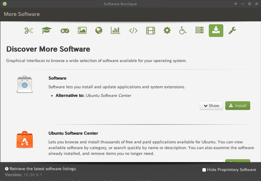Open the Office bar chart category
261x181 pixels.
coord(115,31)
